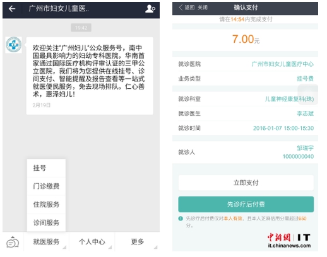This screenshot has width=327, height=257.
Task: Tap the doctor name 李志斌
Action: tap(305, 113)
